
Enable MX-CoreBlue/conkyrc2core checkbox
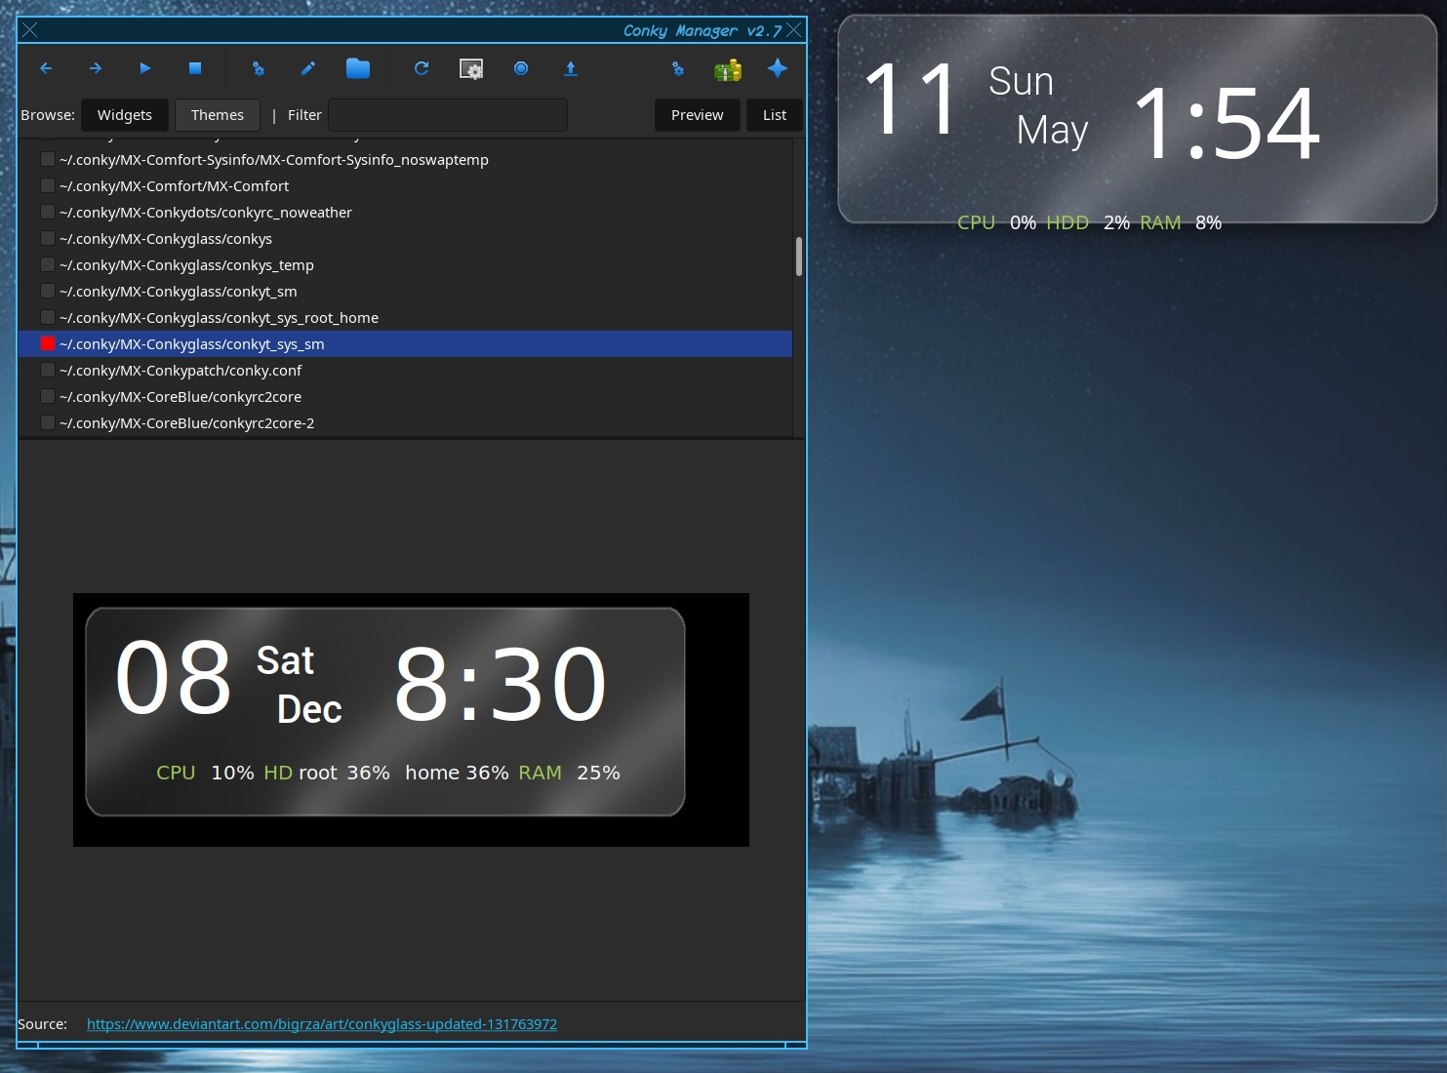tap(47, 396)
